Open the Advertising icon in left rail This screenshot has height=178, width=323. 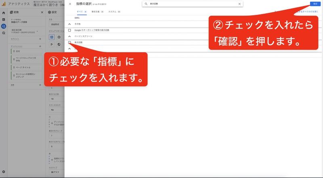click(4, 33)
